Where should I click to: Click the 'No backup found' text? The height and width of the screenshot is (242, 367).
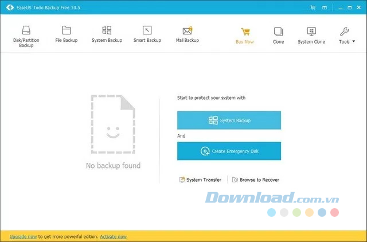pyautogui.click(x=114, y=166)
